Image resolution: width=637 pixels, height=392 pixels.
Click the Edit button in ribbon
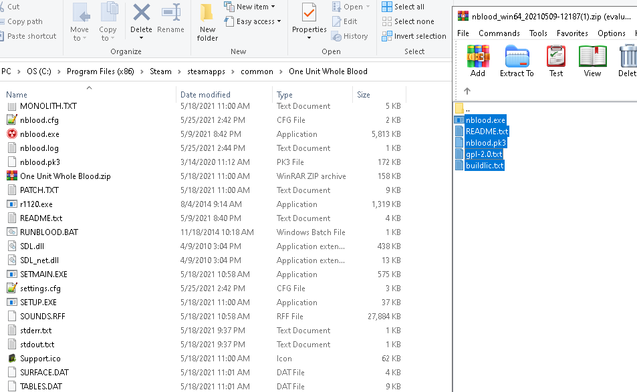coord(344,21)
